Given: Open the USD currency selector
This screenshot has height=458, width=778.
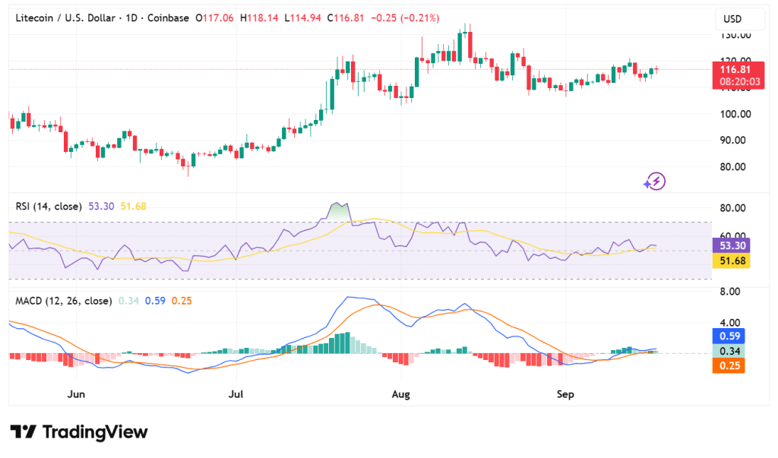Looking at the screenshot, I should coord(732,19).
